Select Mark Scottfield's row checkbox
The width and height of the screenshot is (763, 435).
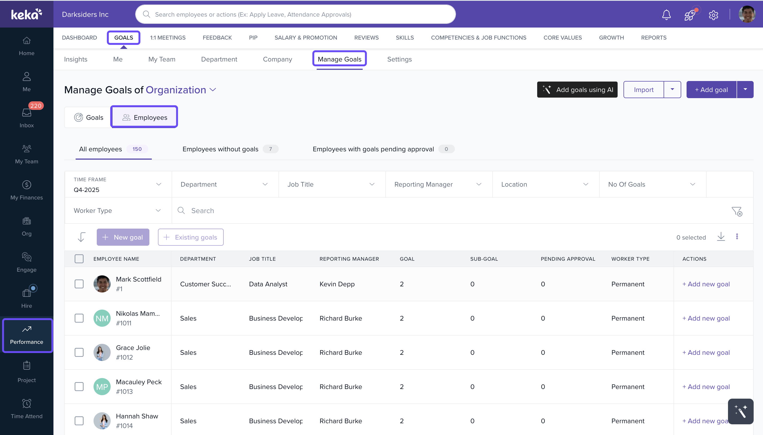pyautogui.click(x=79, y=284)
